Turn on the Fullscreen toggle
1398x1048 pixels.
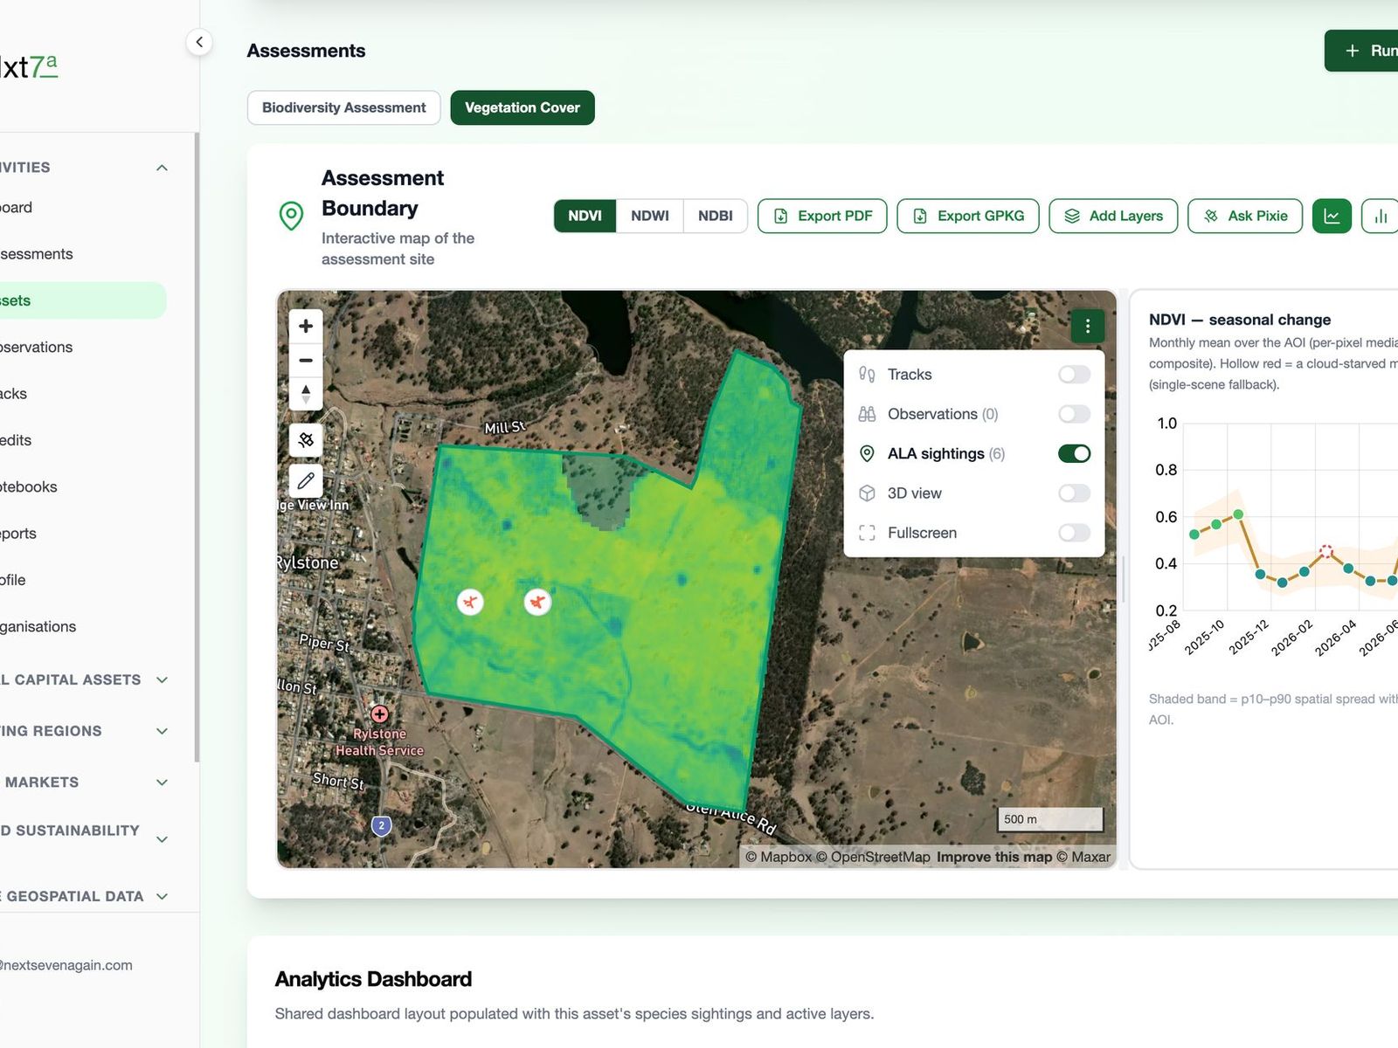[x=1074, y=533]
